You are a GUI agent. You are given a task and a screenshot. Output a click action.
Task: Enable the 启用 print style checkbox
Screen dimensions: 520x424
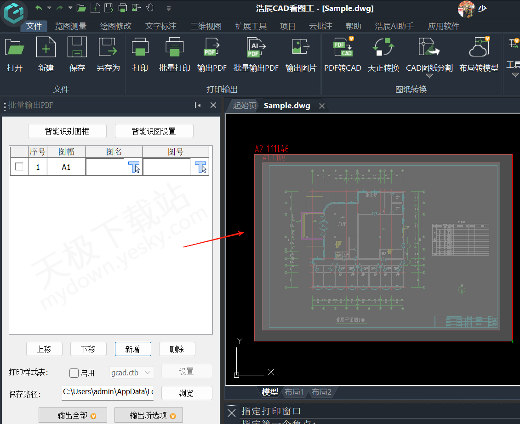tap(74, 373)
